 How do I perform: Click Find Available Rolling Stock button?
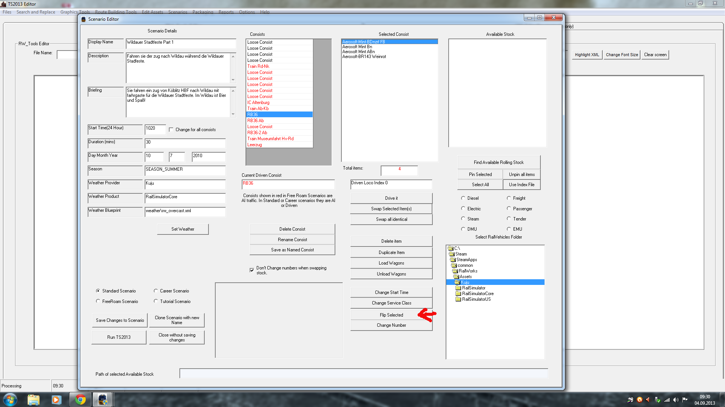click(x=498, y=162)
